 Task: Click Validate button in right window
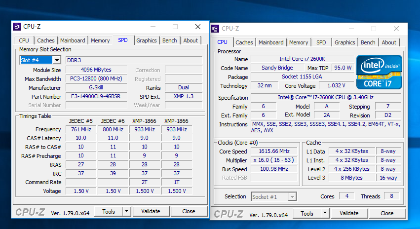click(x=349, y=213)
